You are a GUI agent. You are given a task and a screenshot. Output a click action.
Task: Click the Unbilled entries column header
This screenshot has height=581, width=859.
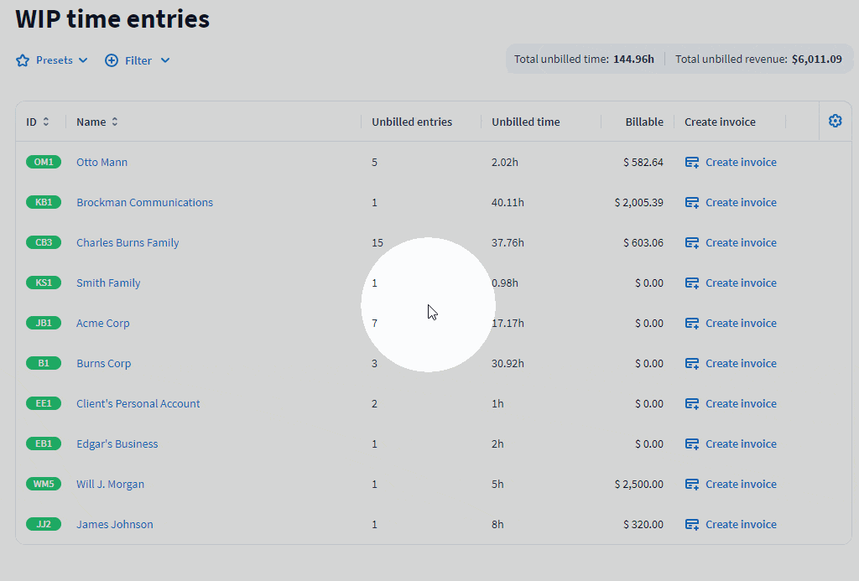click(x=412, y=122)
